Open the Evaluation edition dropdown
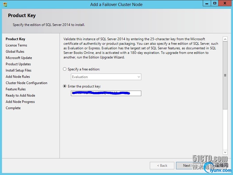233x175 pixels. pos(106,77)
